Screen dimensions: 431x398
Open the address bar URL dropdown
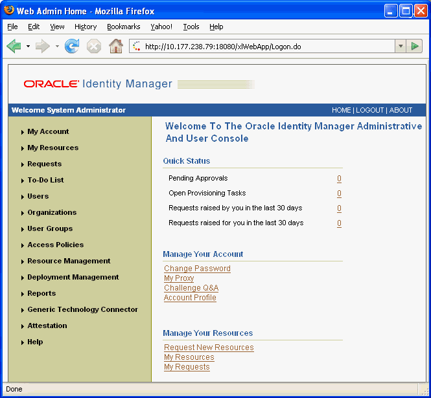(x=401, y=46)
